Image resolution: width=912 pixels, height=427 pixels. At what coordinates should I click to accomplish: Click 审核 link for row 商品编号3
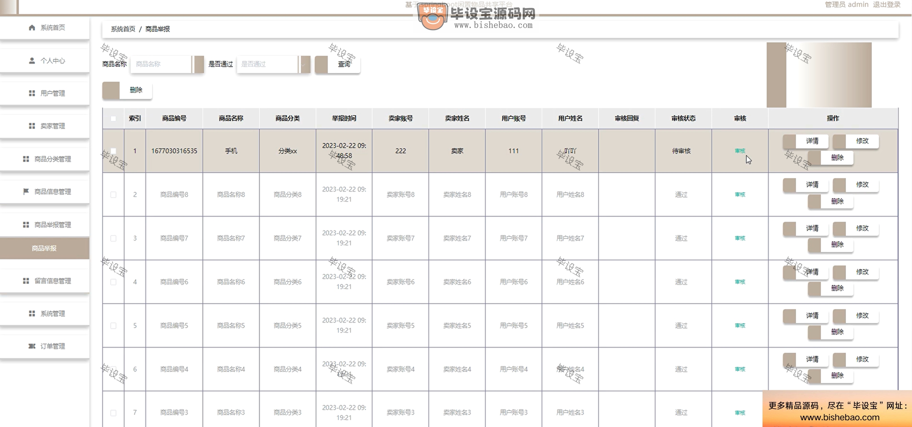(x=740, y=413)
